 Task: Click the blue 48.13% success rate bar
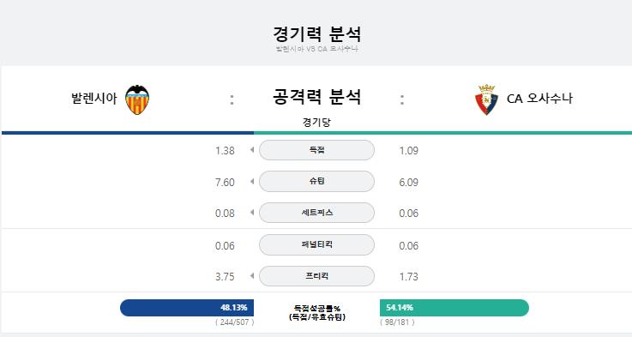tap(187, 308)
